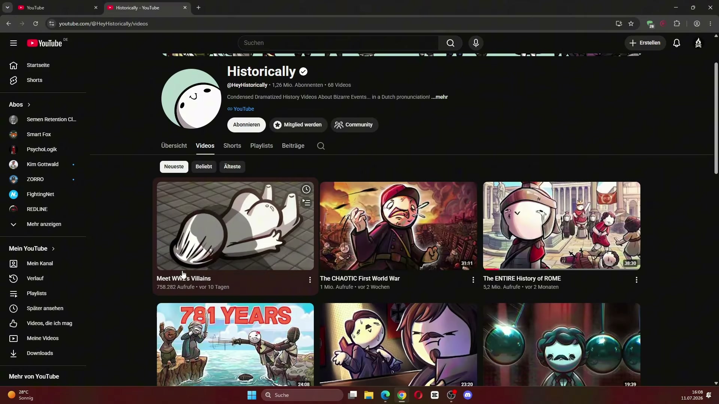Open Chrome three-dot menu

click(x=710, y=24)
